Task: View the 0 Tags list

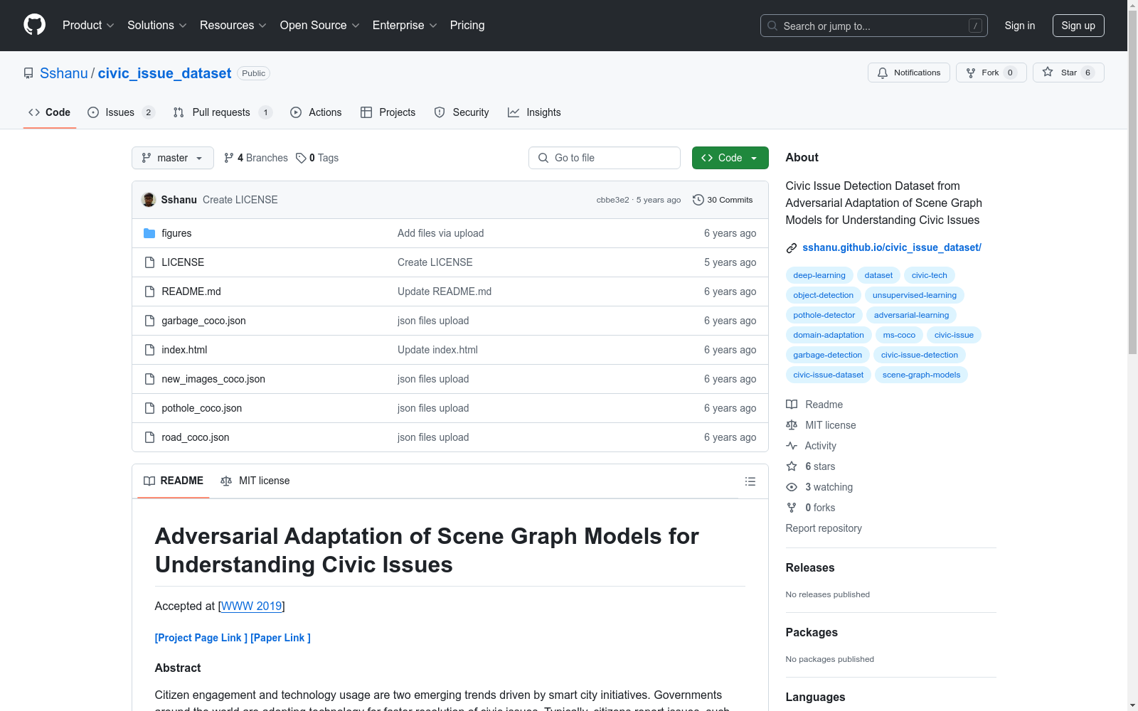Action: point(317,158)
